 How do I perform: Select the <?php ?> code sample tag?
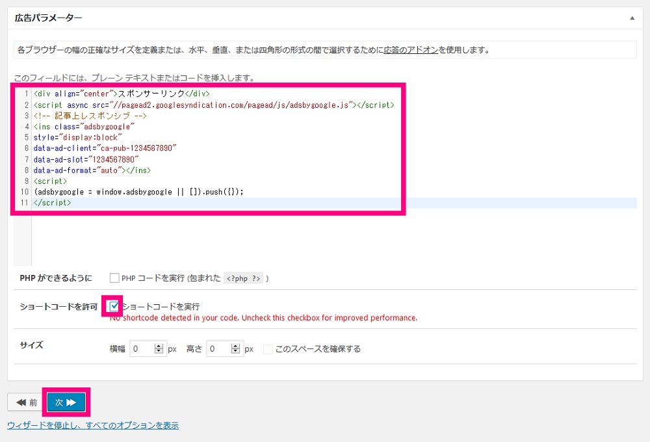pos(243,278)
